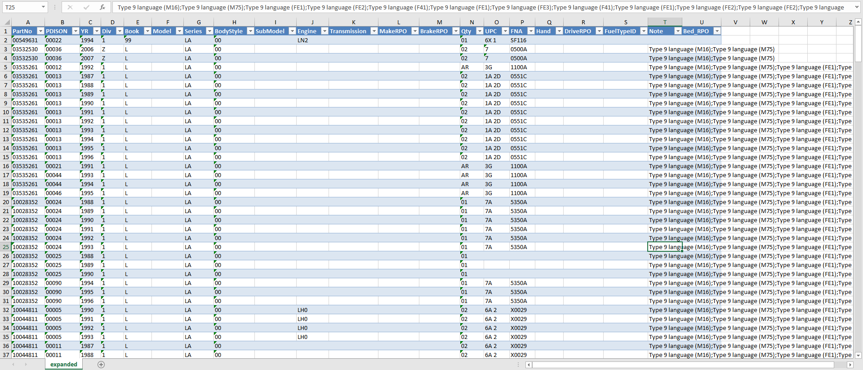Image resolution: width=863 pixels, height=370 pixels.
Task: Select row 25 header
Action: coord(6,247)
